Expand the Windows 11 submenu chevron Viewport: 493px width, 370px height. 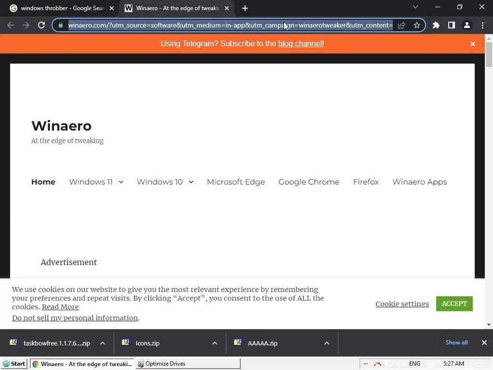click(x=121, y=182)
